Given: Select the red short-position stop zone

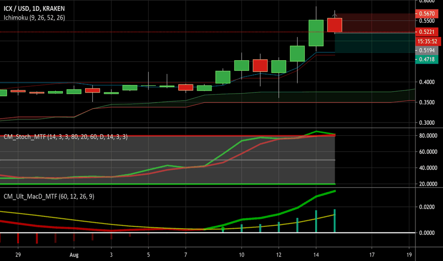Looking at the screenshot, I should tap(375, 23).
